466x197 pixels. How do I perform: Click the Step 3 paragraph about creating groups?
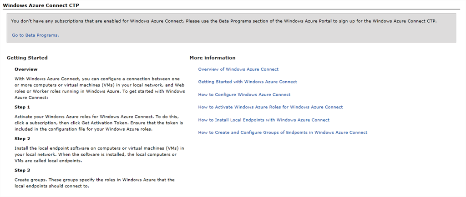[x=94, y=183]
